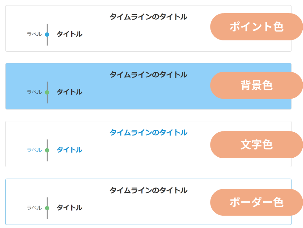The height and width of the screenshot is (228, 303).
Task: Select the orange ボーダー色 label
Action: [256, 202]
